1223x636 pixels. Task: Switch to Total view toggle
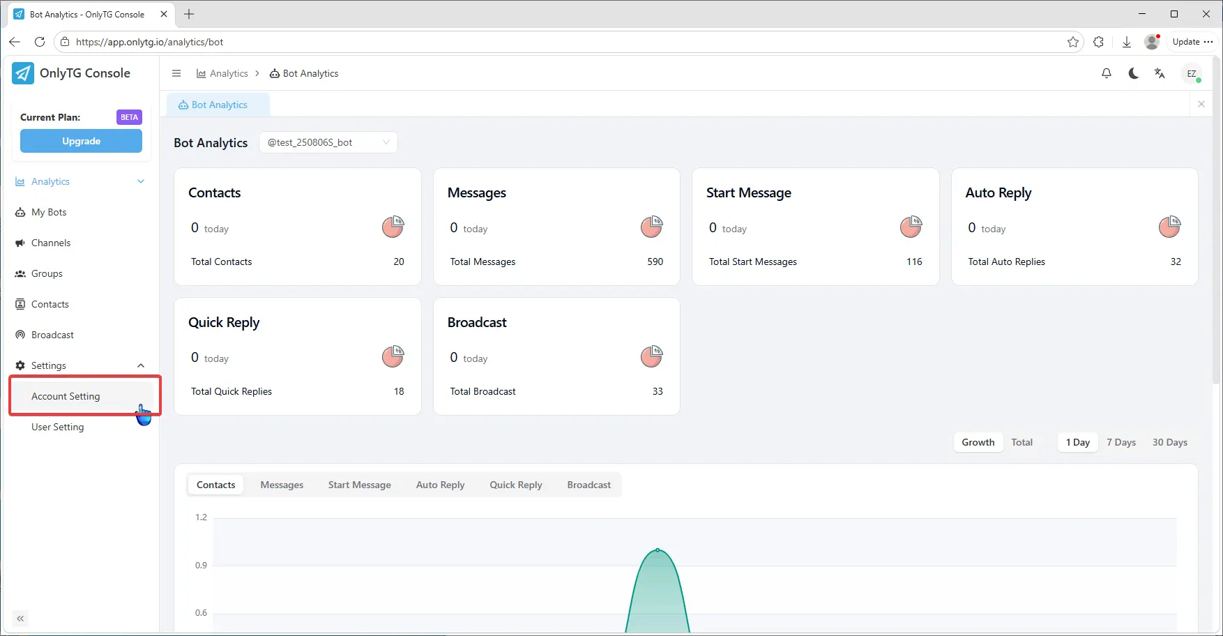coord(1021,442)
